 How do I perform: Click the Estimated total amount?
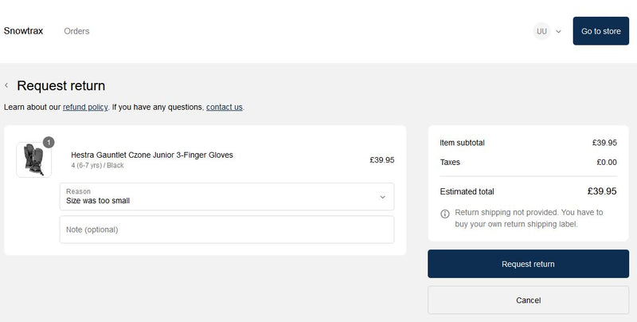(x=602, y=191)
